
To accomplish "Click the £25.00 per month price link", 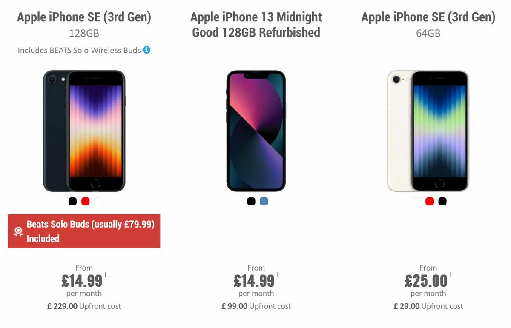I will (426, 281).
